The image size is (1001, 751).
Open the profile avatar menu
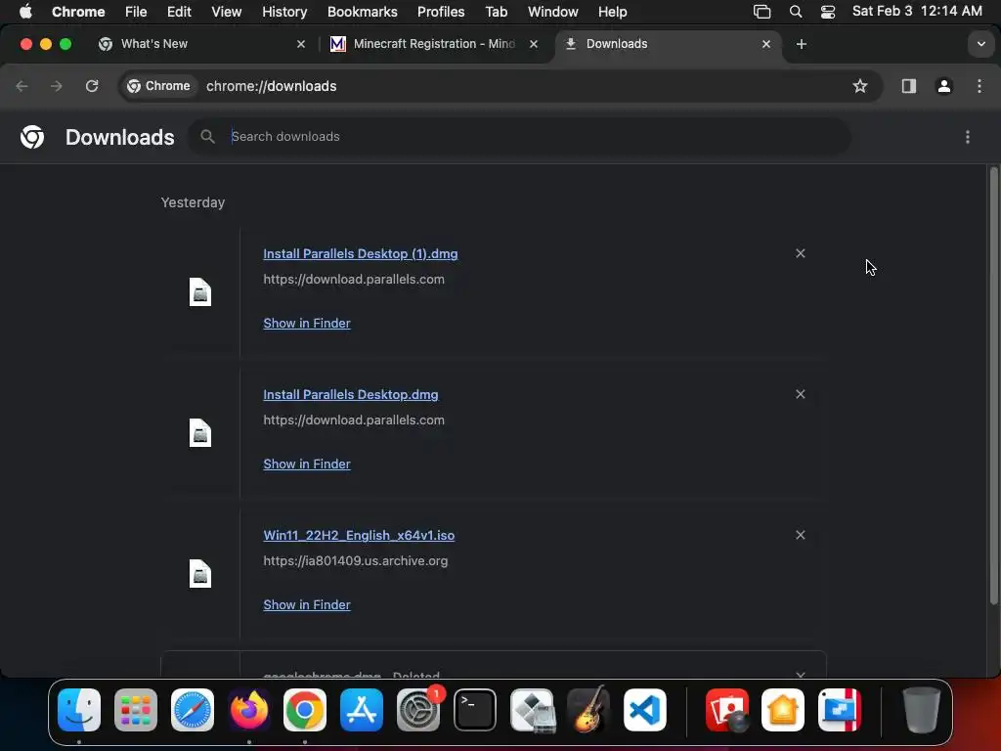[943, 86]
